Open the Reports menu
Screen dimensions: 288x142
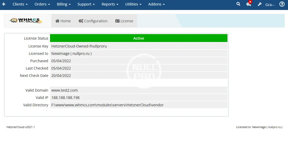pos(110,4)
